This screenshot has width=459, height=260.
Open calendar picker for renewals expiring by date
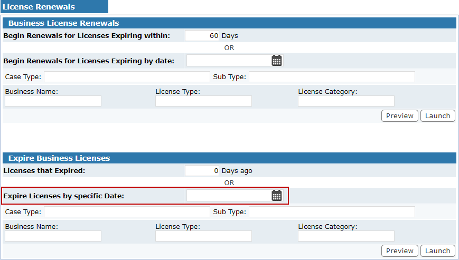[277, 61]
